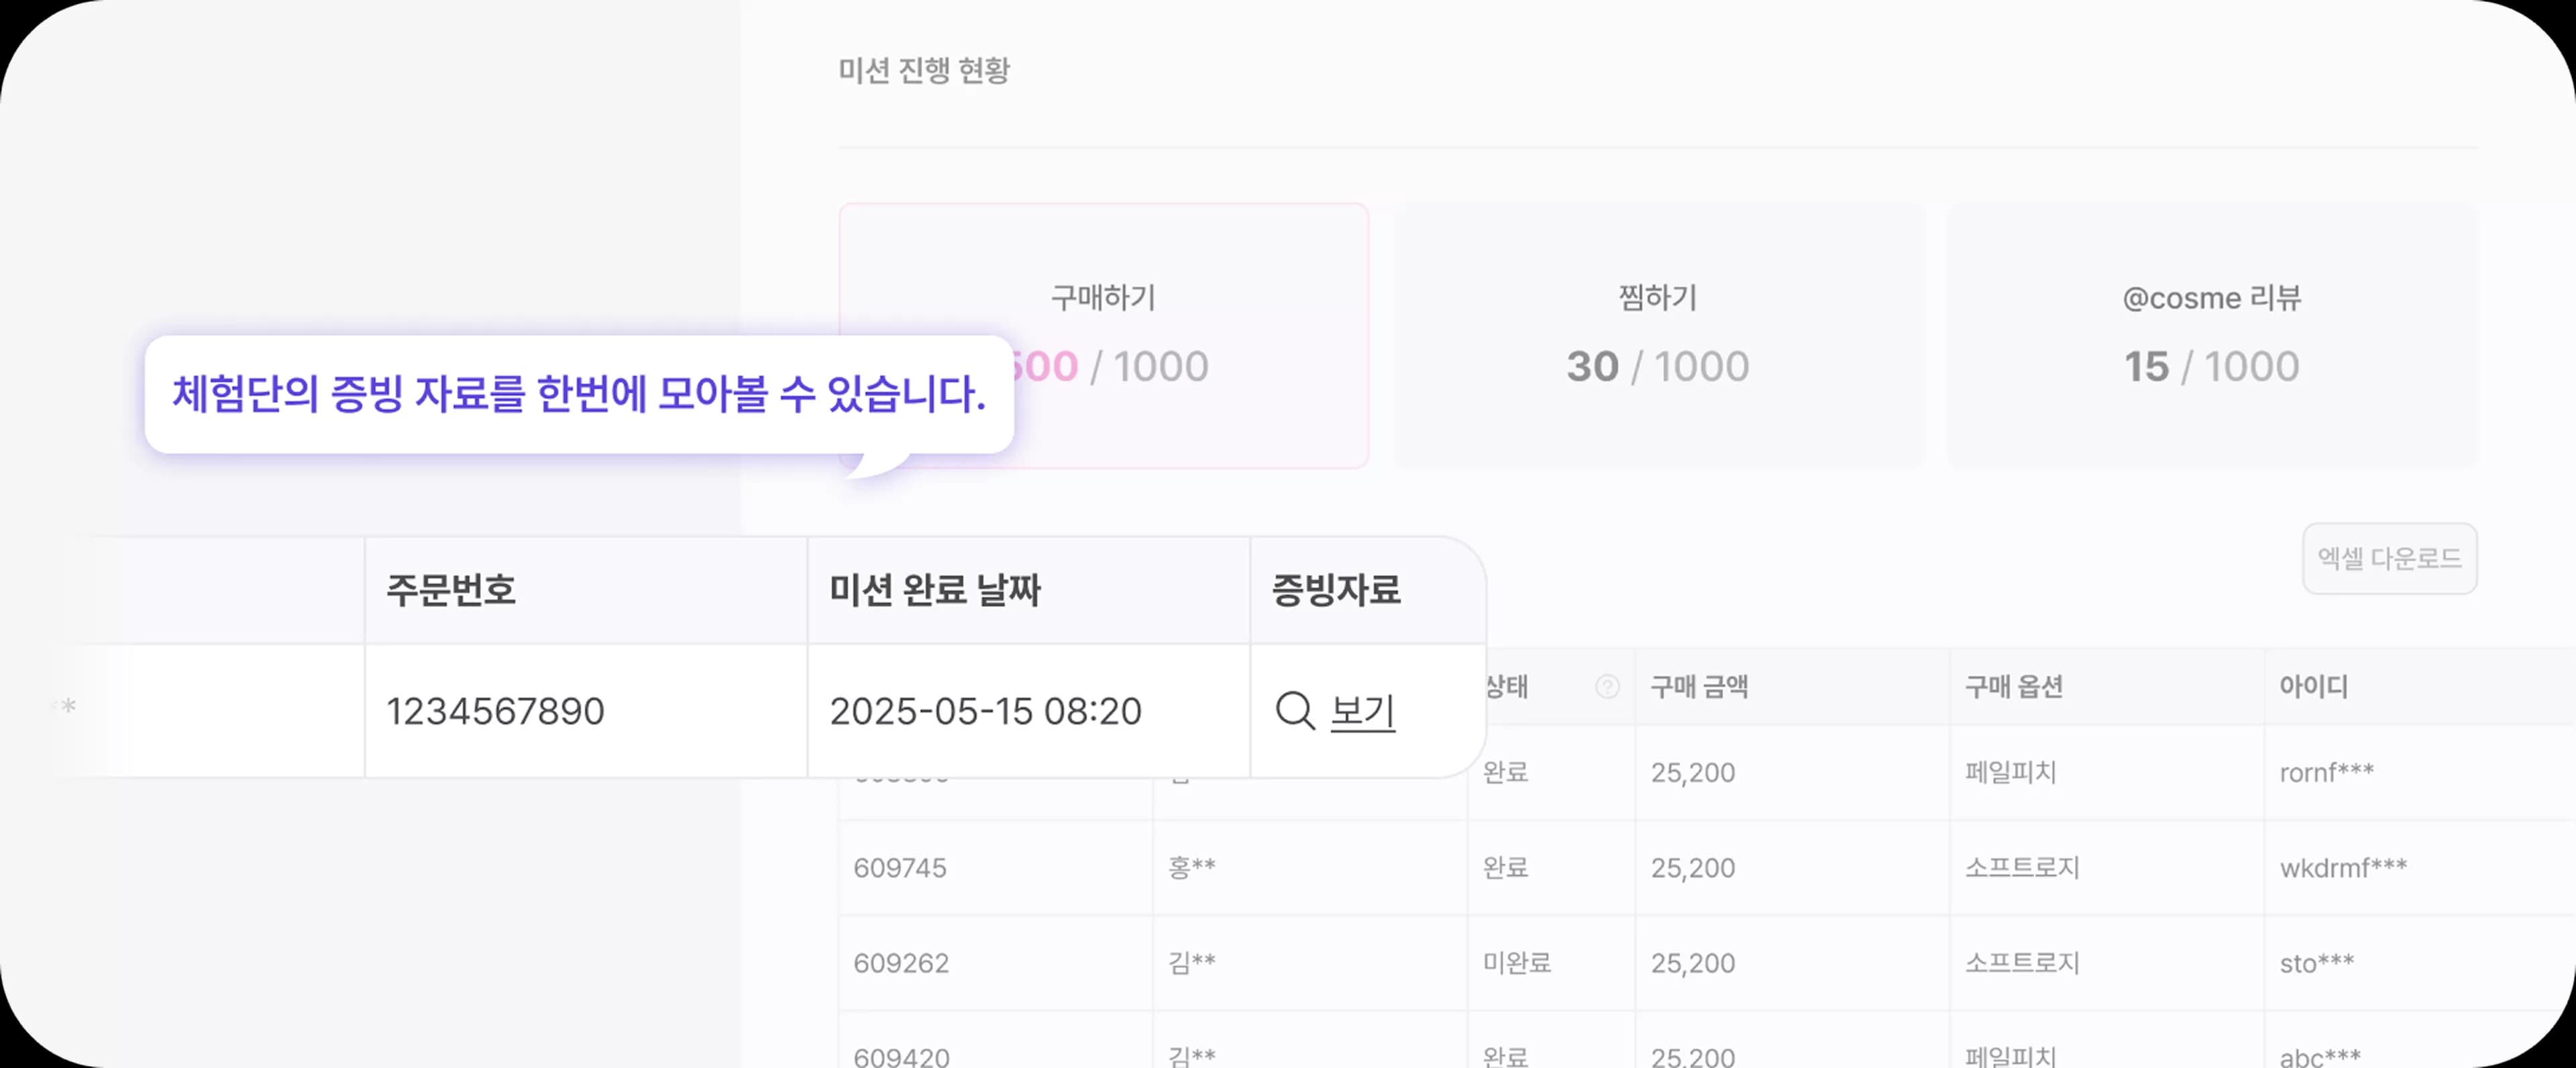Click the 미션 완료 날짜 column header

pos(935,590)
